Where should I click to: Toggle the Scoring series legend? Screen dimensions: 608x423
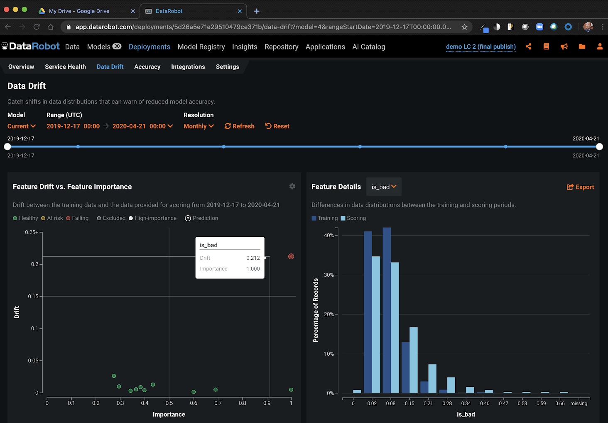click(353, 218)
